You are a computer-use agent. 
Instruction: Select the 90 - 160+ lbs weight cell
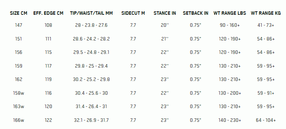pos(230,25)
